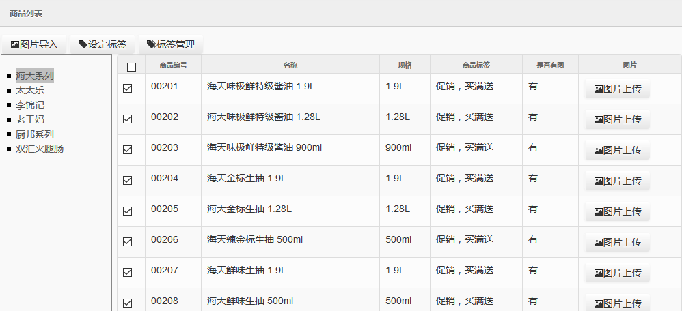
Task: Select the 厨邦系列 category
Action: tap(35, 134)
